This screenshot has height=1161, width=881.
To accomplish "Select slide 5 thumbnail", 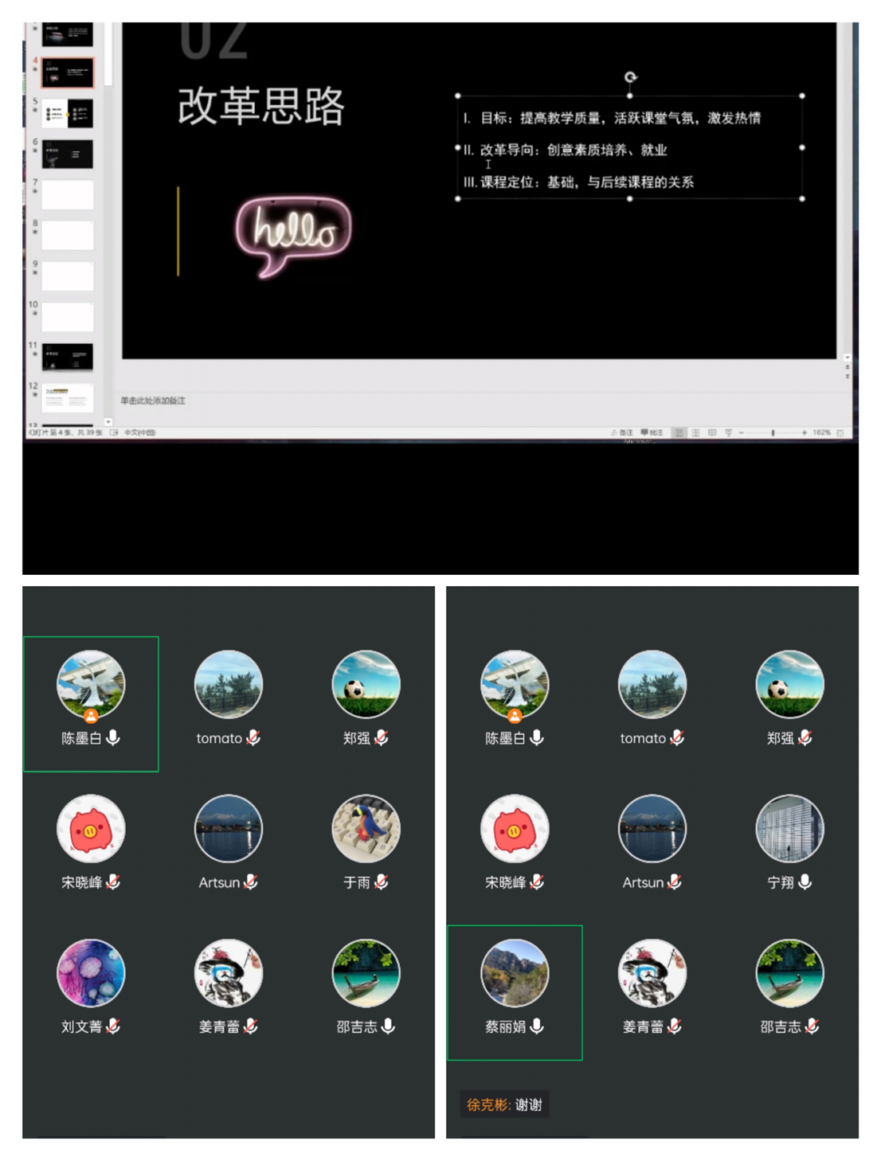I will pos(68,114).
